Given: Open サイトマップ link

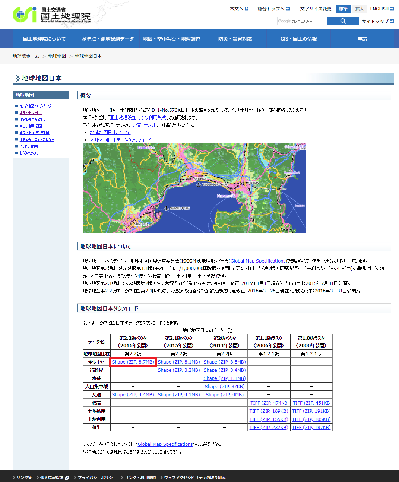Looking at the screenshot, I should [378, 21].
